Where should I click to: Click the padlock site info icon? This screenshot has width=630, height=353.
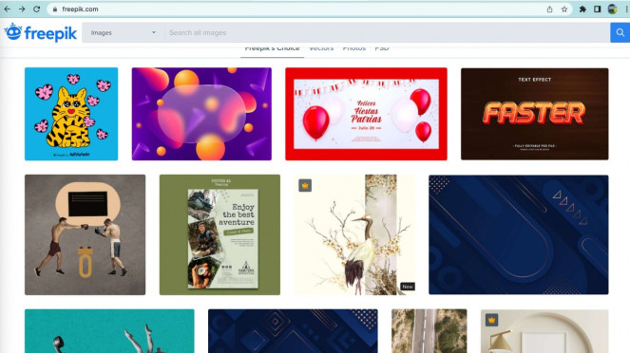[55, 9]
